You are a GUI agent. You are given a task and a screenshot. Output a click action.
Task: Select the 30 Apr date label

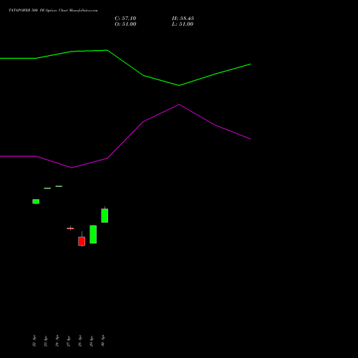(x=103, y=341)
